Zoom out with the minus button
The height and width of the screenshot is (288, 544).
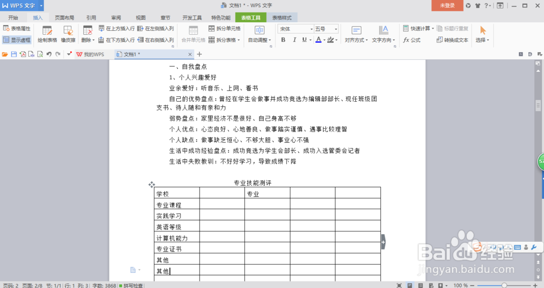click(473, 285)
